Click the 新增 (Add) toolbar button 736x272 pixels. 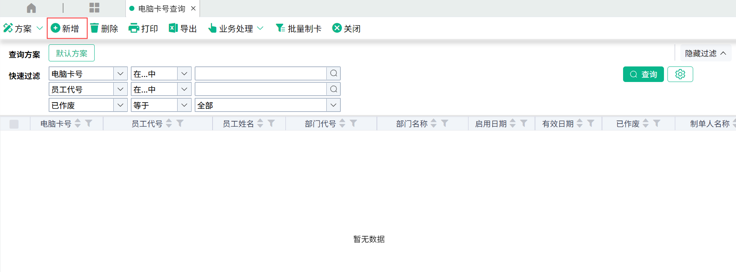[x=66, y=28]
